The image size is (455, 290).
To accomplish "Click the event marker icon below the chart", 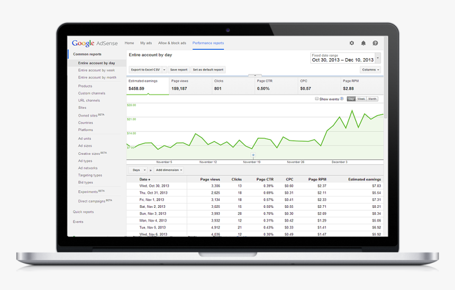I will pos(253,155).
